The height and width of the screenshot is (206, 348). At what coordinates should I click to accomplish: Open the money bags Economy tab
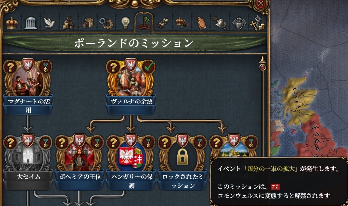coord(69,23)
